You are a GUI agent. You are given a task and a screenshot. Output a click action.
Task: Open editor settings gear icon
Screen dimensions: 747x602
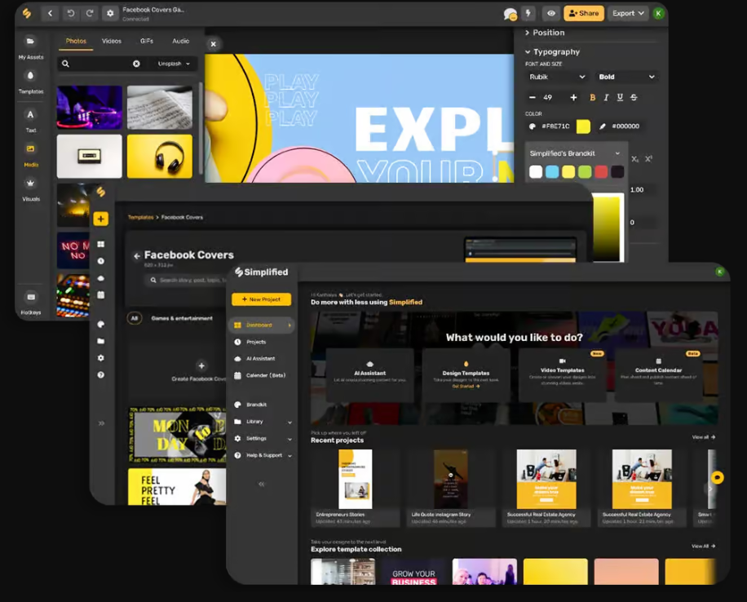[110, 13]
